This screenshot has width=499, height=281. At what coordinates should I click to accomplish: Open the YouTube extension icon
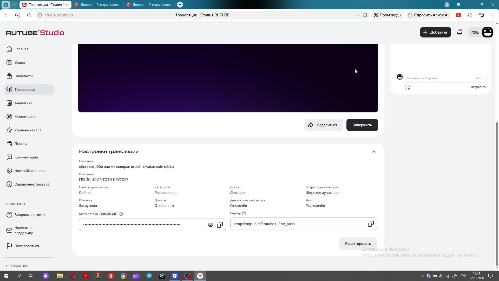[458, 15]
